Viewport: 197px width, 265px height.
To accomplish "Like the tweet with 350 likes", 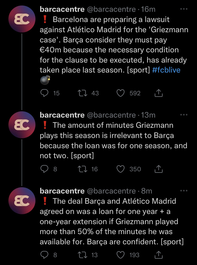I will click(x=121, y=169).
